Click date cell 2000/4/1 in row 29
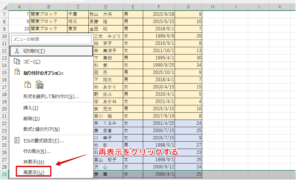 tap(159, 174)
